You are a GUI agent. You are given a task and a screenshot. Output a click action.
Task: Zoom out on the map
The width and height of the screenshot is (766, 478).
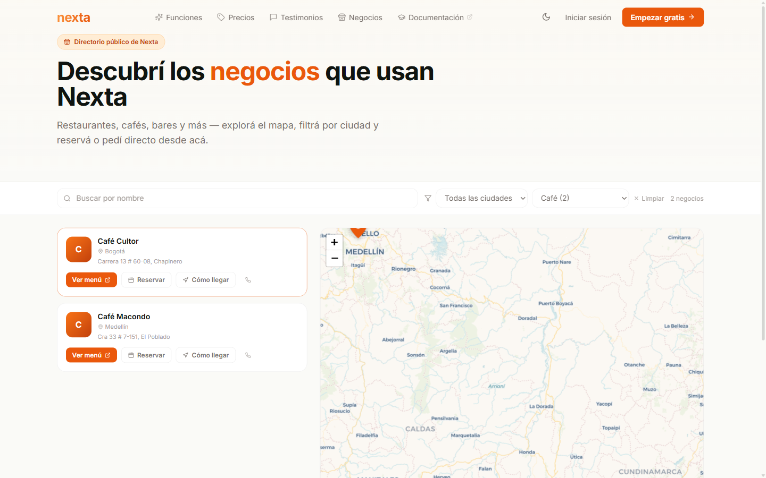coord(334,258)
